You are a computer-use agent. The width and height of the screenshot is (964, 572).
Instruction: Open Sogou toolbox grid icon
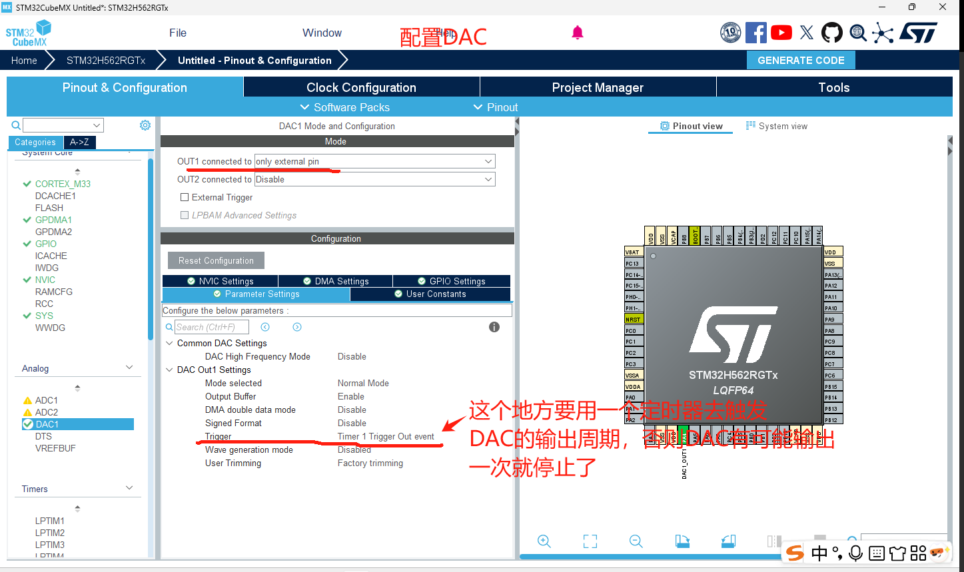pyautogui.click(x=919, y=553)
